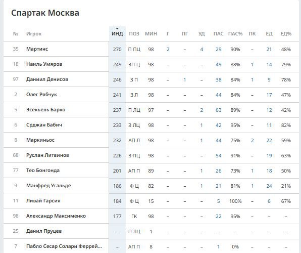Open Манфред Угальде player page
Image resolution: width=301 pixels, height=253 pixels.
[48, 186]
